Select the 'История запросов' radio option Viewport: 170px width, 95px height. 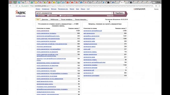(60, 16)
